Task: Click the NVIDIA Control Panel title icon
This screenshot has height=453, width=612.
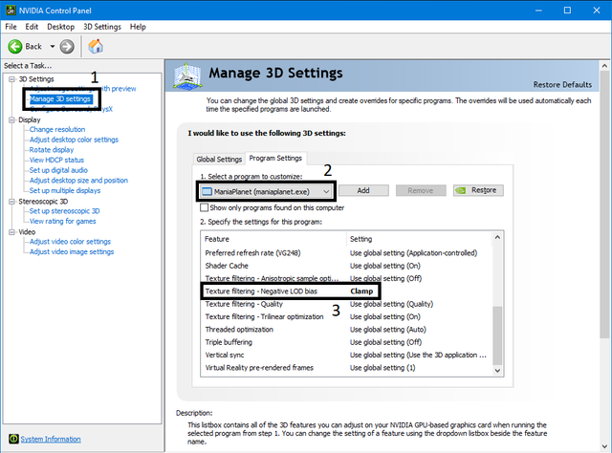Action: click(x=11, y=11)
